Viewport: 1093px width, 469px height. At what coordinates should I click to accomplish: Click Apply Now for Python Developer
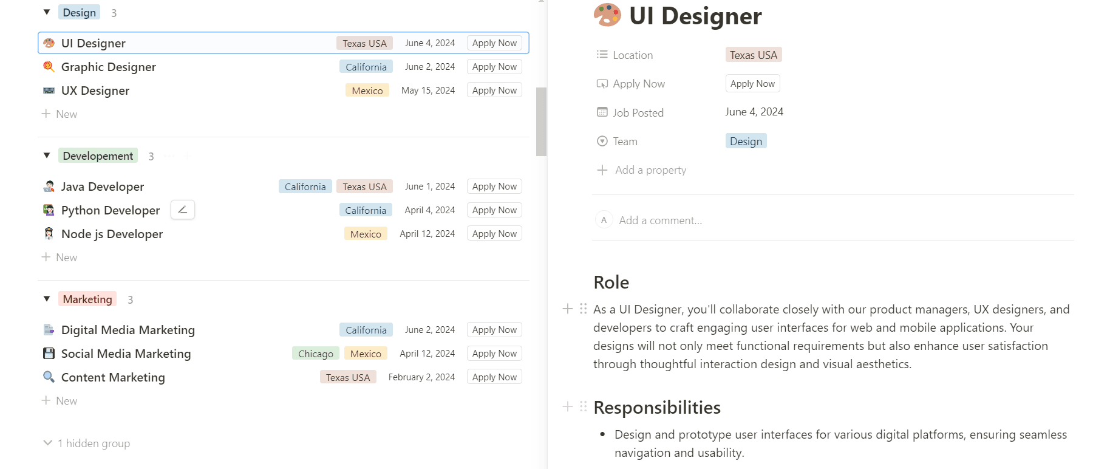[494, 210]
